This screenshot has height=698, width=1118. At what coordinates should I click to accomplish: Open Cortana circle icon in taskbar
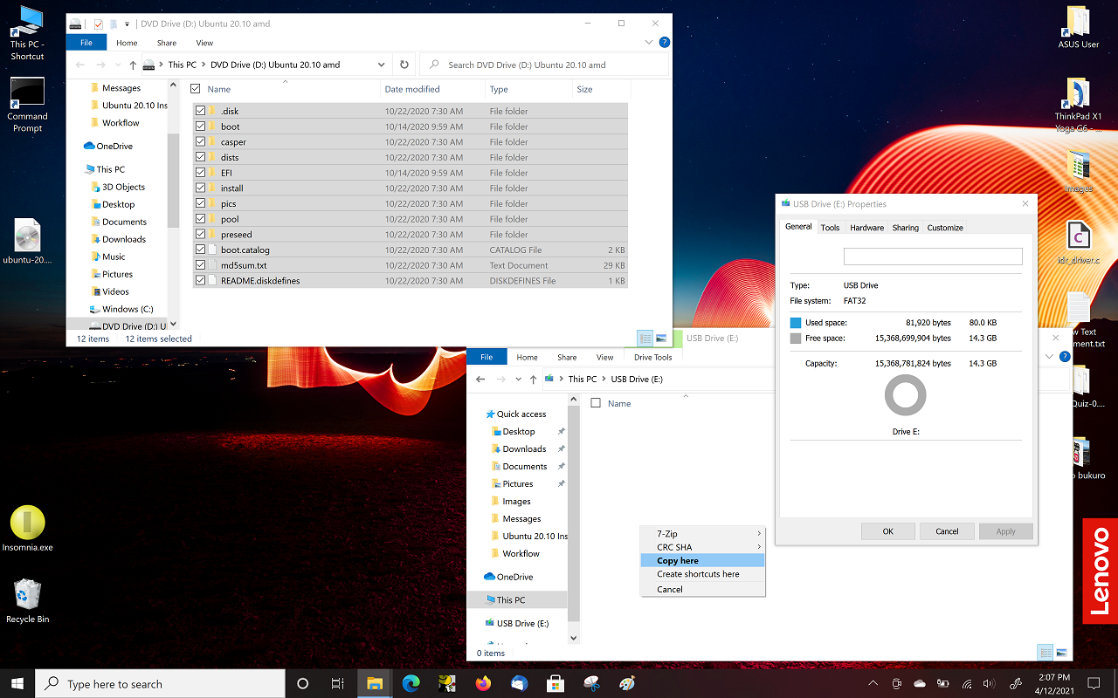tap(303, 683)
